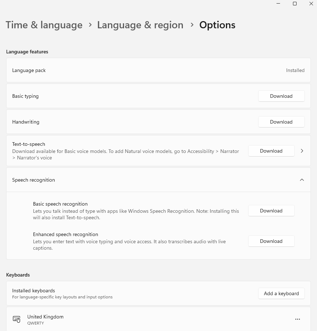The height and width of the screenshot is (331, 317).
Task: Download the Basic typing feature
Action: pyautogui.click(x=281, y=96)
